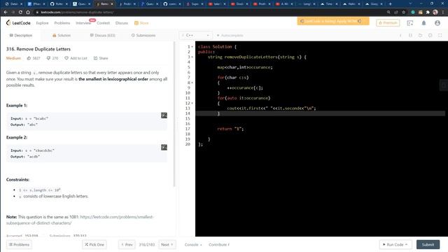Go to the browser home page

[x=28, y=13]
